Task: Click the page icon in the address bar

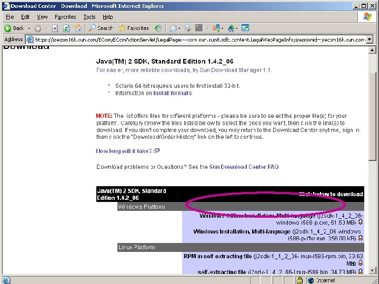Action: click(x=29, y=39)
